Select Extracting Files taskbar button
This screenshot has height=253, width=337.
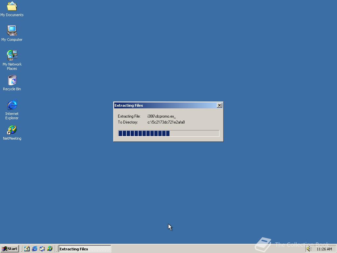85,249
